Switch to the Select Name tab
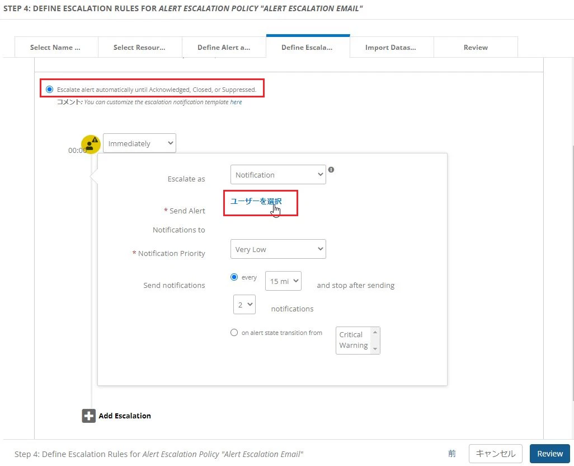The width and height of the screenshot is (574, 466). tap(55, 47)
